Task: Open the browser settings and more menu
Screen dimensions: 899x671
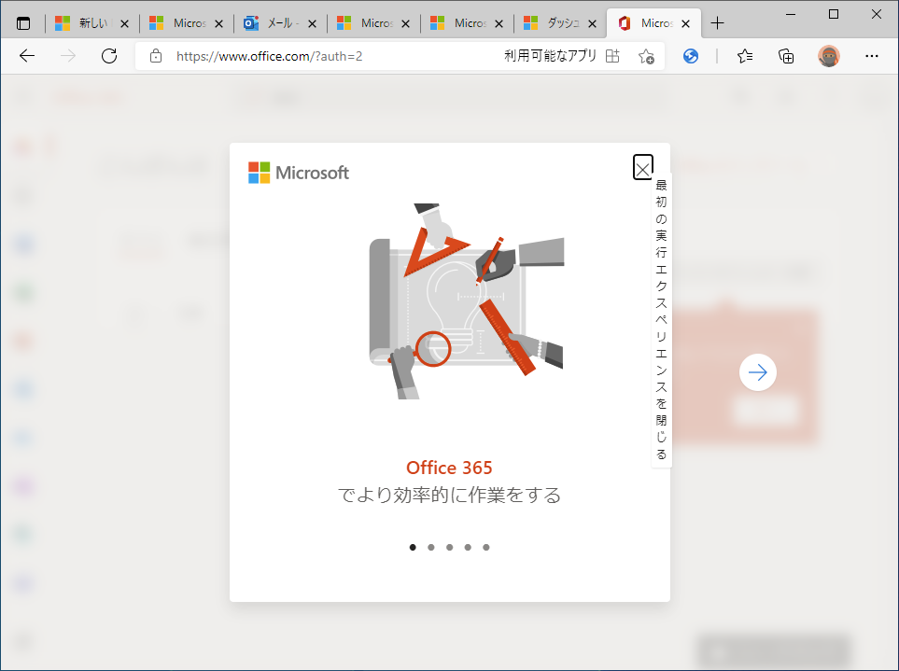Action: click(x=872, y=56)
